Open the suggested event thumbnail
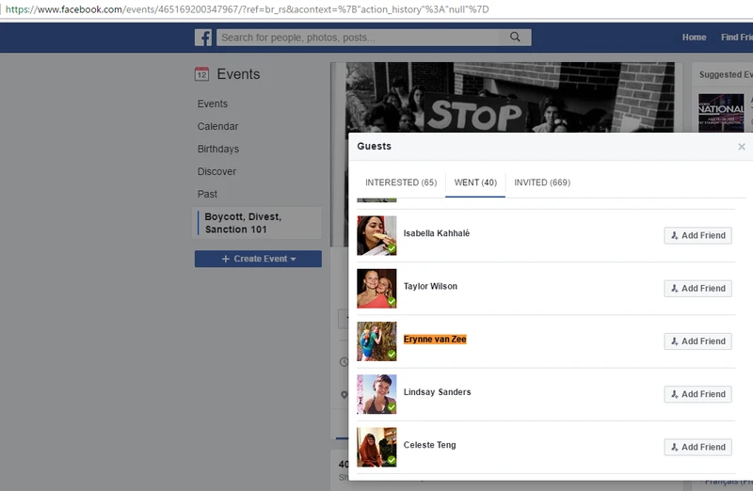Screen dimensions: 753x491 tap(721, 113)
